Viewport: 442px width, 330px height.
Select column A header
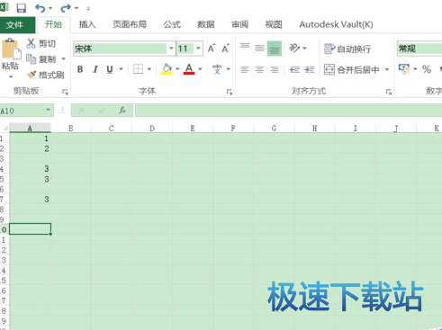point(30,129)
